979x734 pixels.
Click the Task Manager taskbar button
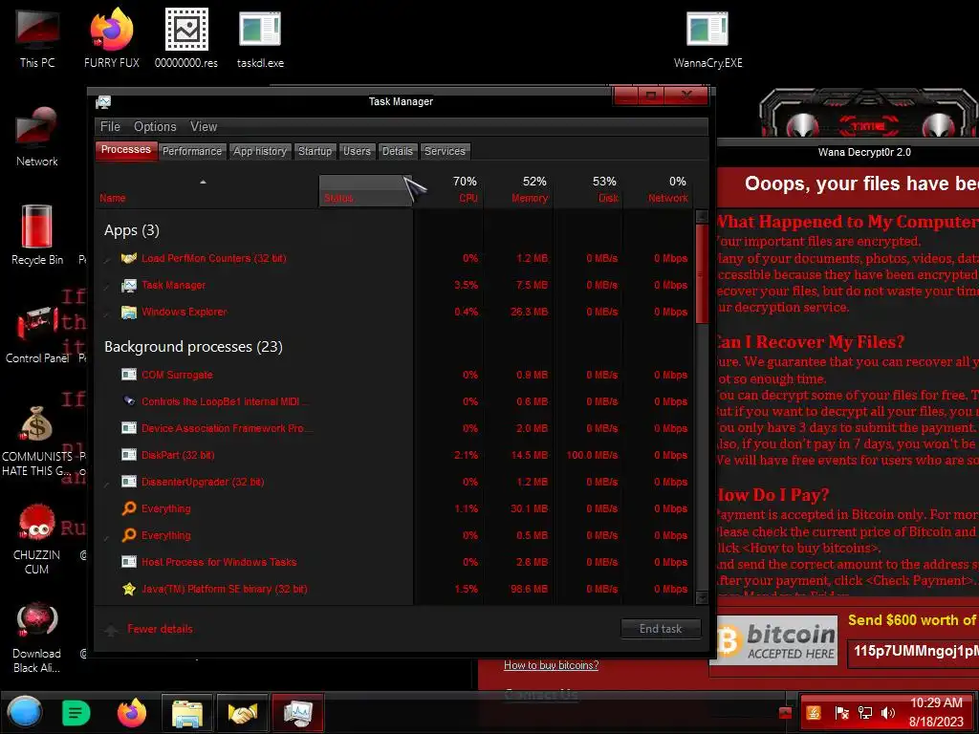click(x=298, y=713)
